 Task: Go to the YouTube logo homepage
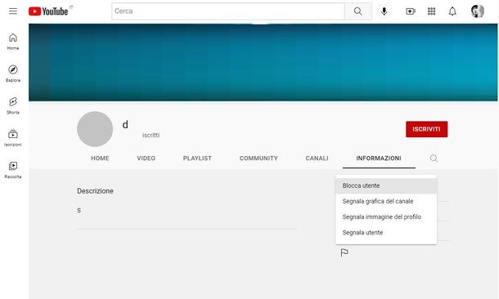48,11
